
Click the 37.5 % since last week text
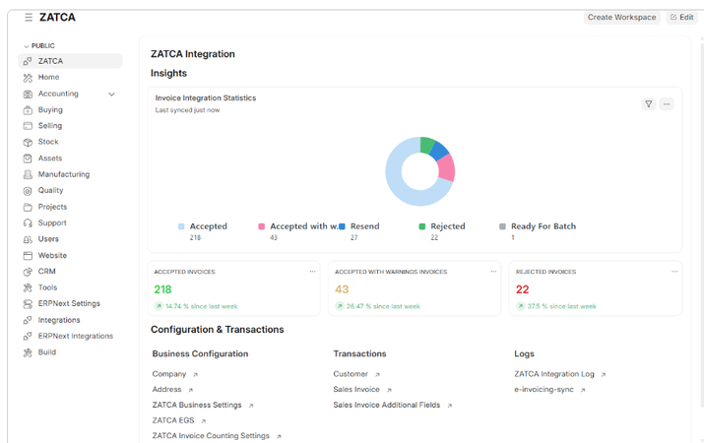point(561,306)
